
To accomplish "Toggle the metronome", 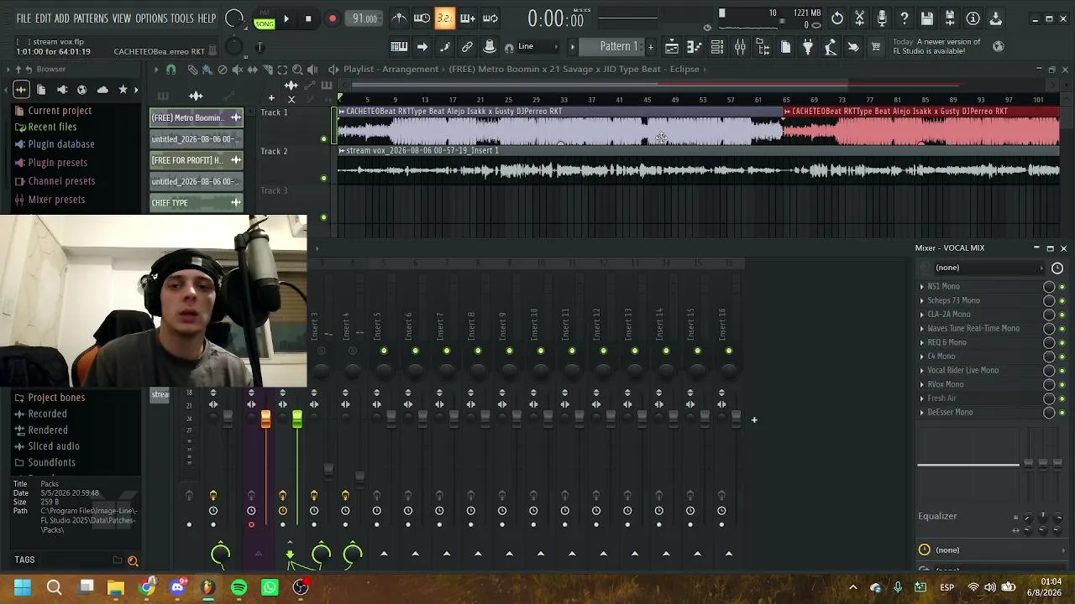I will (x=400, y=18).
